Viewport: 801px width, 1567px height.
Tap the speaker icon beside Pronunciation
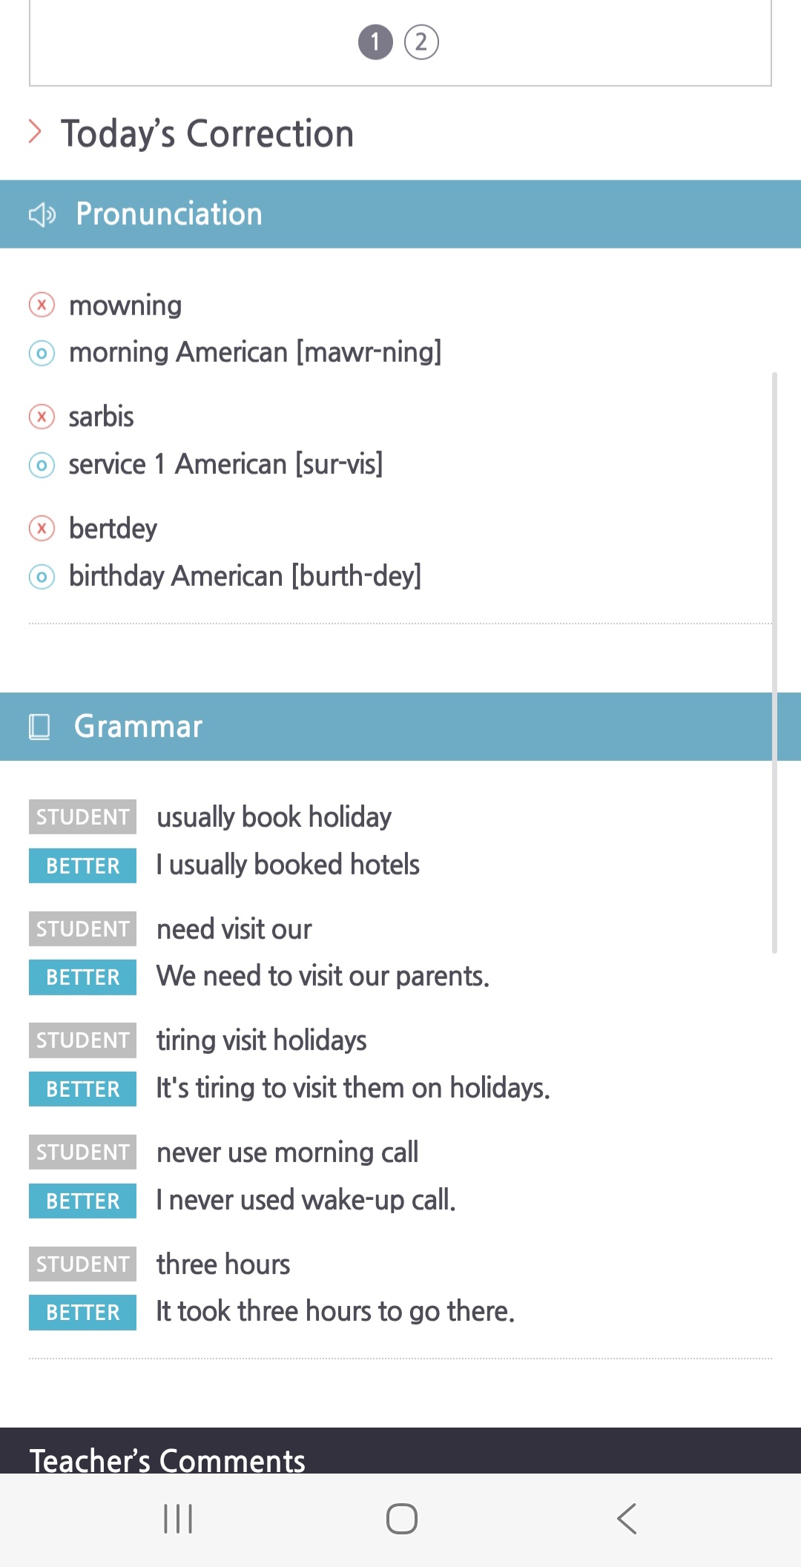(x=42, y=215)
